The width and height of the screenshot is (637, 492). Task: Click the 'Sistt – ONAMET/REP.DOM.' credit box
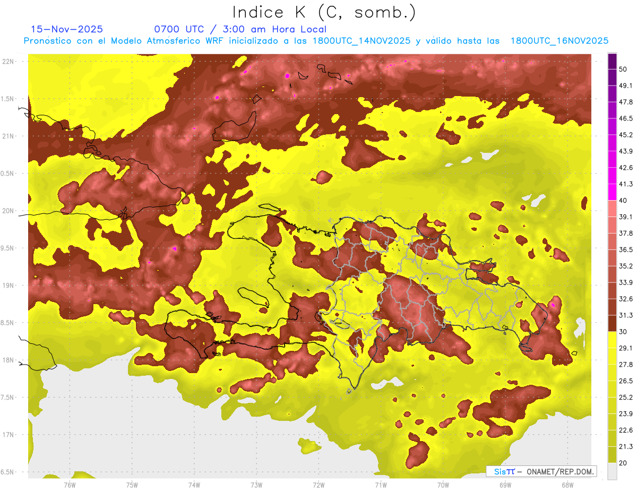(x=541, y=471)
